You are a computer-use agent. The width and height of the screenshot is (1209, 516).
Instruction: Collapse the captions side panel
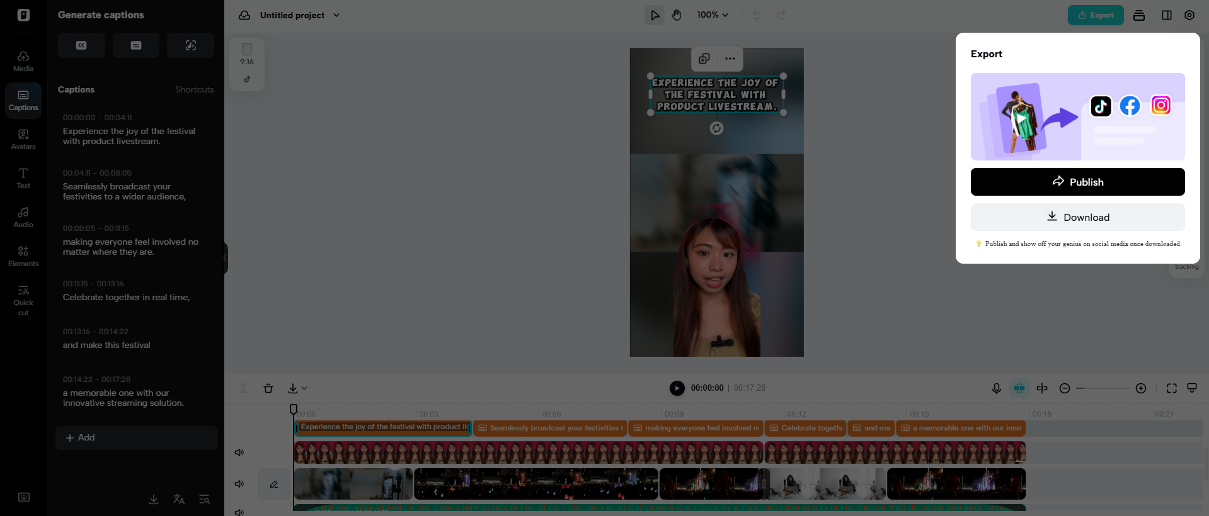[225, 258]
